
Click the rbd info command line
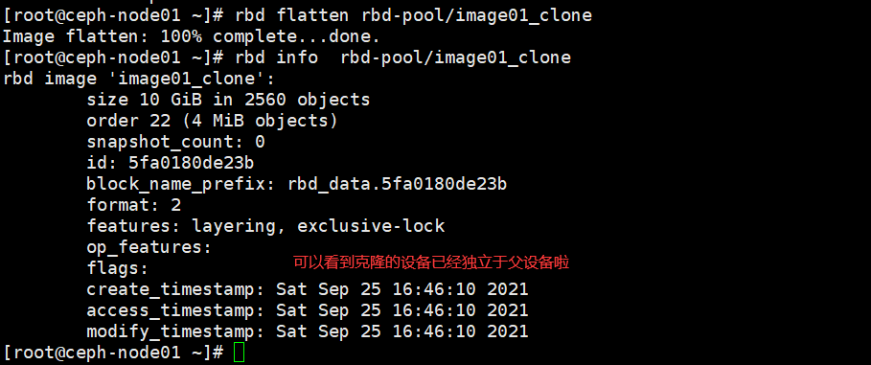(x=287, y=57)
